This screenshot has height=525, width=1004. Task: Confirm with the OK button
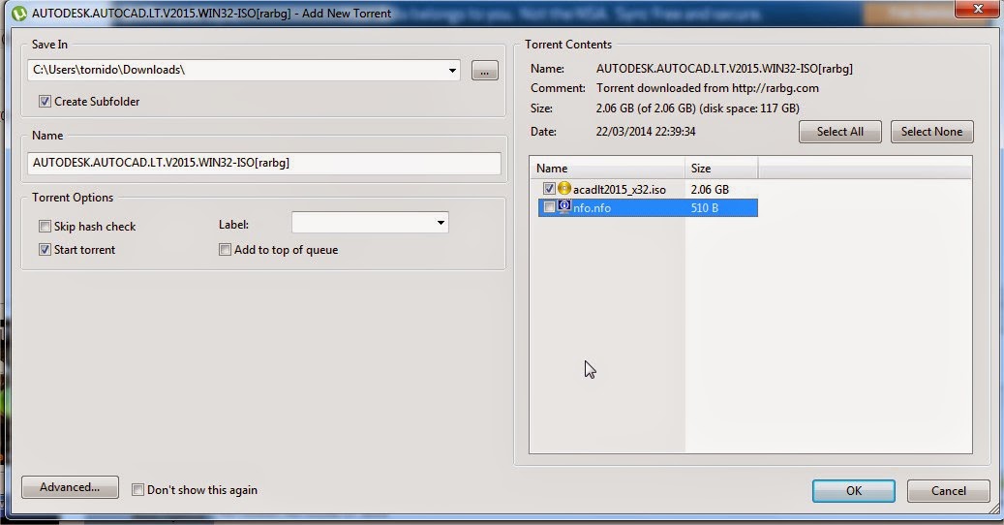click(854, 491)
